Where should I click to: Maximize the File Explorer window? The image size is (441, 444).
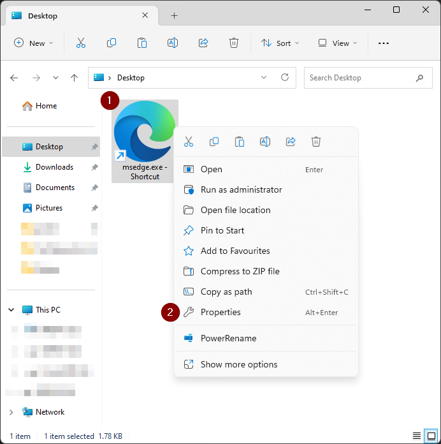(396, 10)
